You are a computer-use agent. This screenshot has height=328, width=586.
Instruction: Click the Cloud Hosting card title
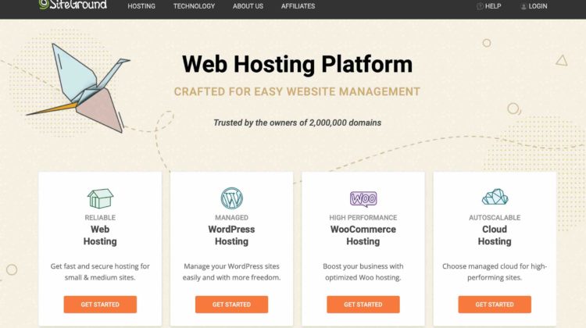point(495,235)
